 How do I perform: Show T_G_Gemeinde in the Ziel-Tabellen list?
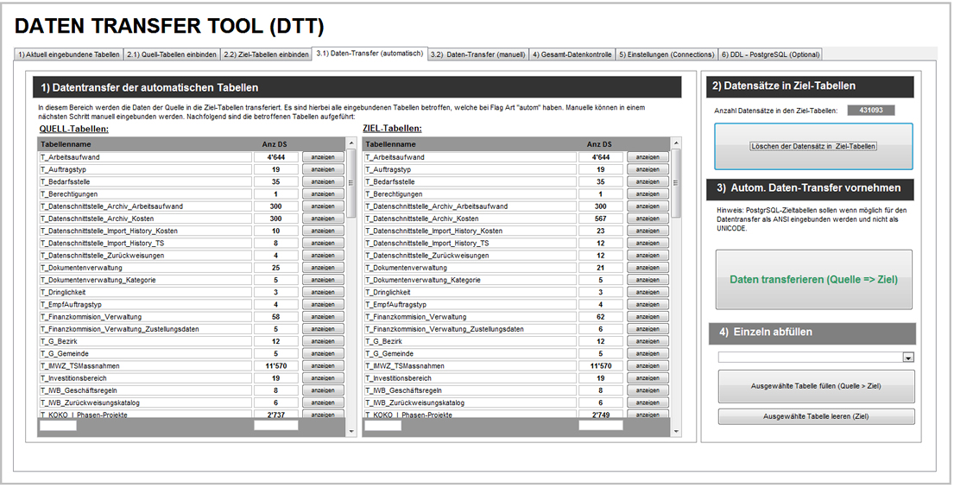coord(648,354)
